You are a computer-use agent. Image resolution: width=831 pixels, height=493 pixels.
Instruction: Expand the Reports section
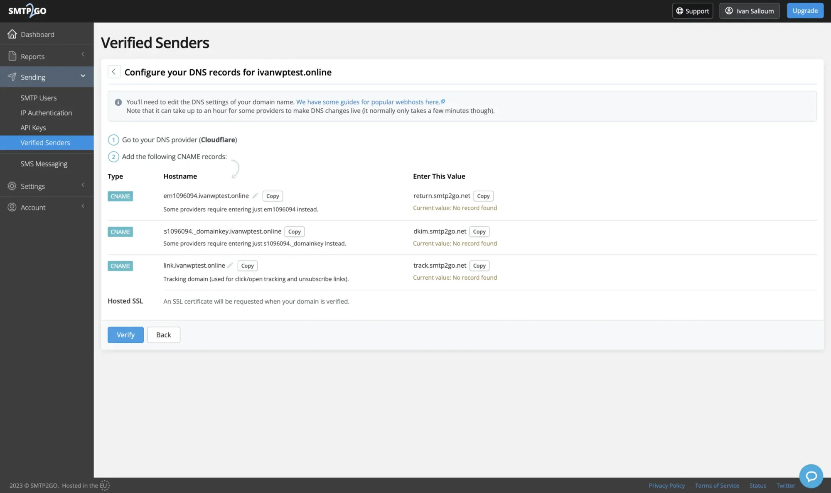click(82, 55)
